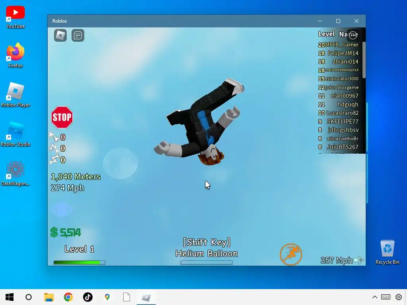The height and width of the screenshot is (305, 407).
Task: Click the arrow beside 357 Mph
Action: coord(359,260)
